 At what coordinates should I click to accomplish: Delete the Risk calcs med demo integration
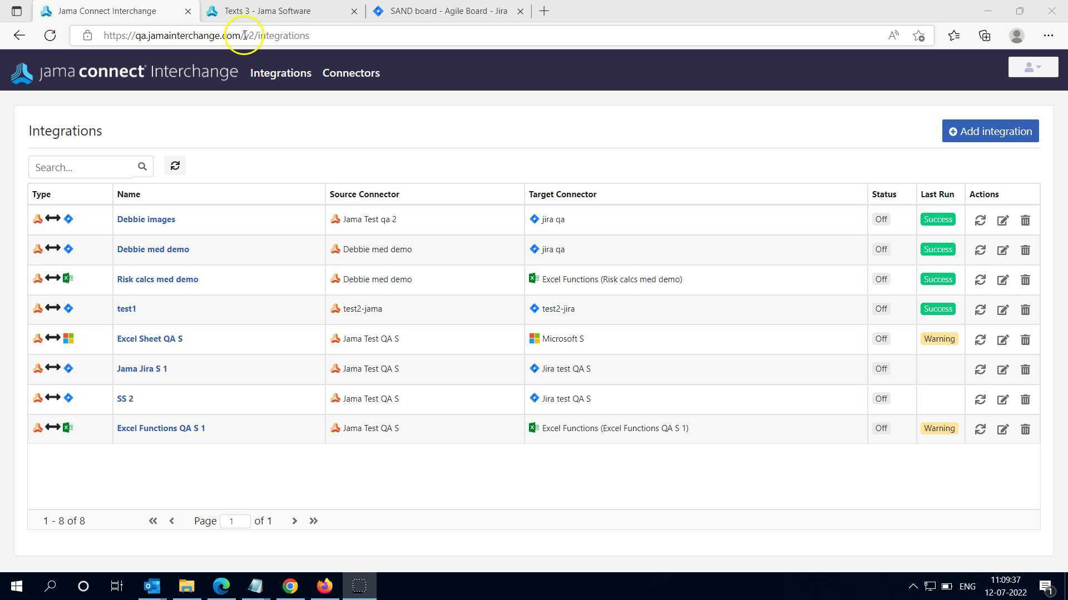click(1025, 279)
